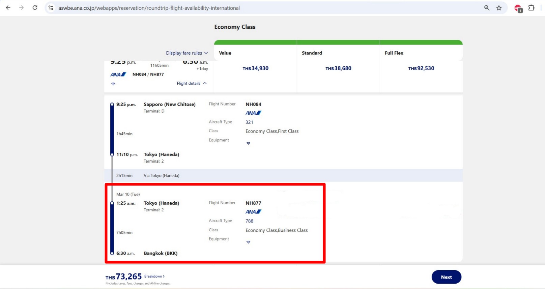Image resolution: width=545 pixels, height=289 pixels.
Task: Click Wi-Fi icon under NH084 equipment
Action: [248, 143]
